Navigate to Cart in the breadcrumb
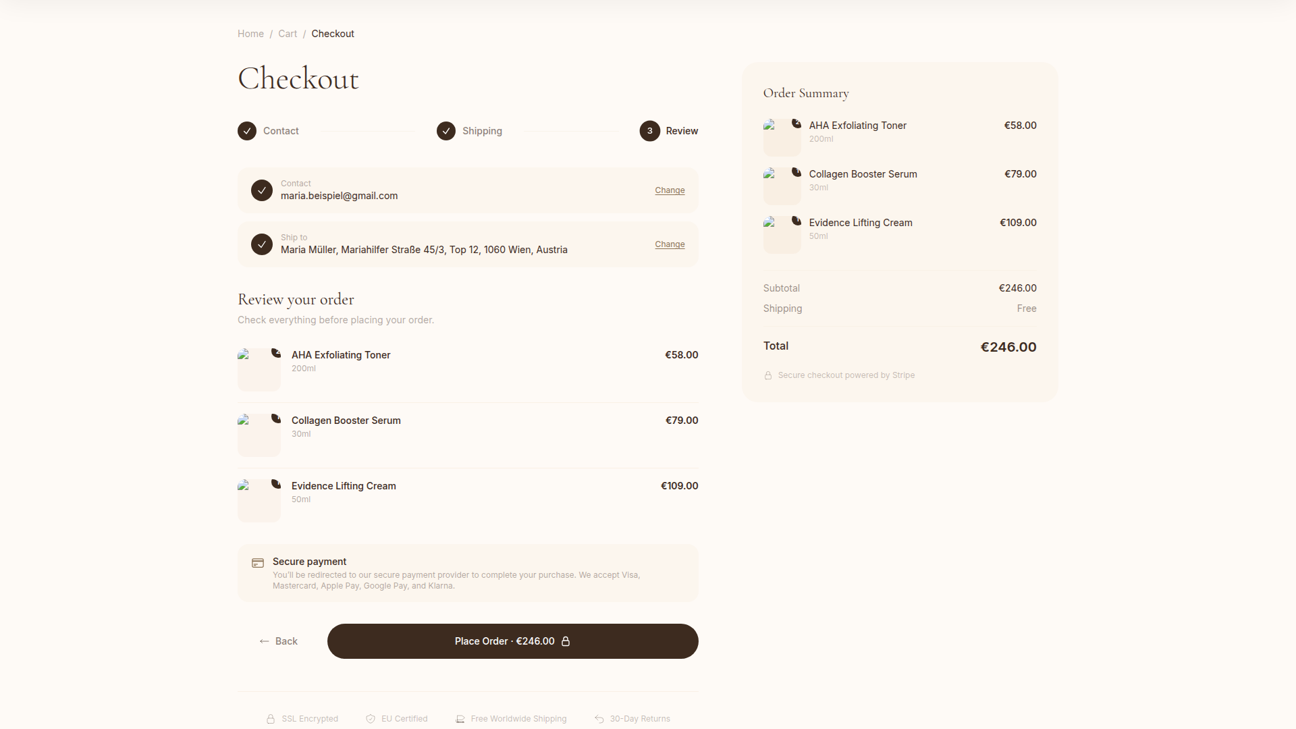Screen dimensions: 1296x729 (x=288, y=34)
